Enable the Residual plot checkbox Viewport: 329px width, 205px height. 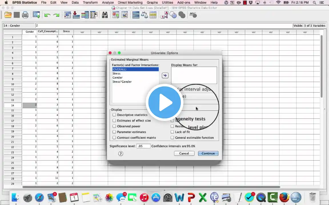pos(172,126)
